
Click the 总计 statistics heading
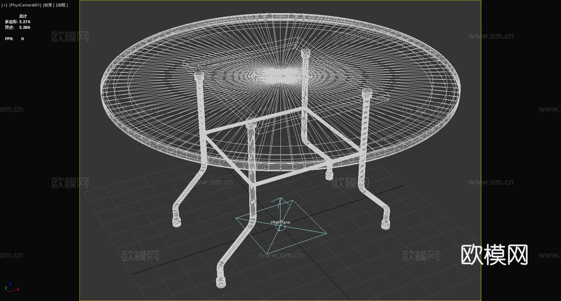click(x=23, y=16)
